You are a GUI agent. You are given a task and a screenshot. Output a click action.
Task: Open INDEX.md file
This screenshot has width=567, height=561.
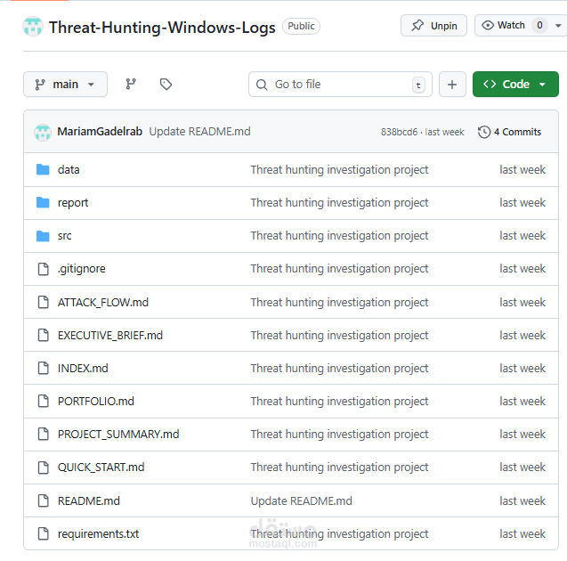point(83,369)
